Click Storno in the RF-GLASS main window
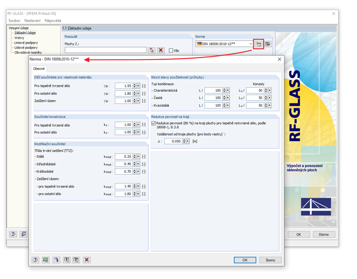 324,234
